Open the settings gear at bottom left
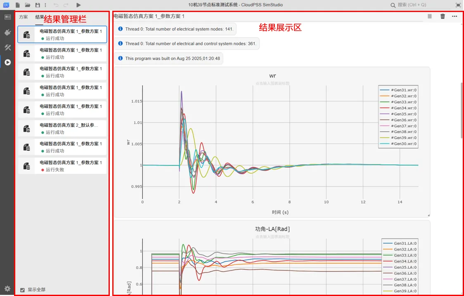The width and height of the screenshot is (464, 296). [7, 289]
